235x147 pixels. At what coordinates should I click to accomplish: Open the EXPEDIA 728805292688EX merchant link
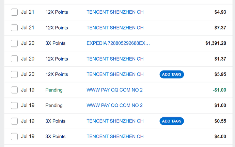coord(118,43)
